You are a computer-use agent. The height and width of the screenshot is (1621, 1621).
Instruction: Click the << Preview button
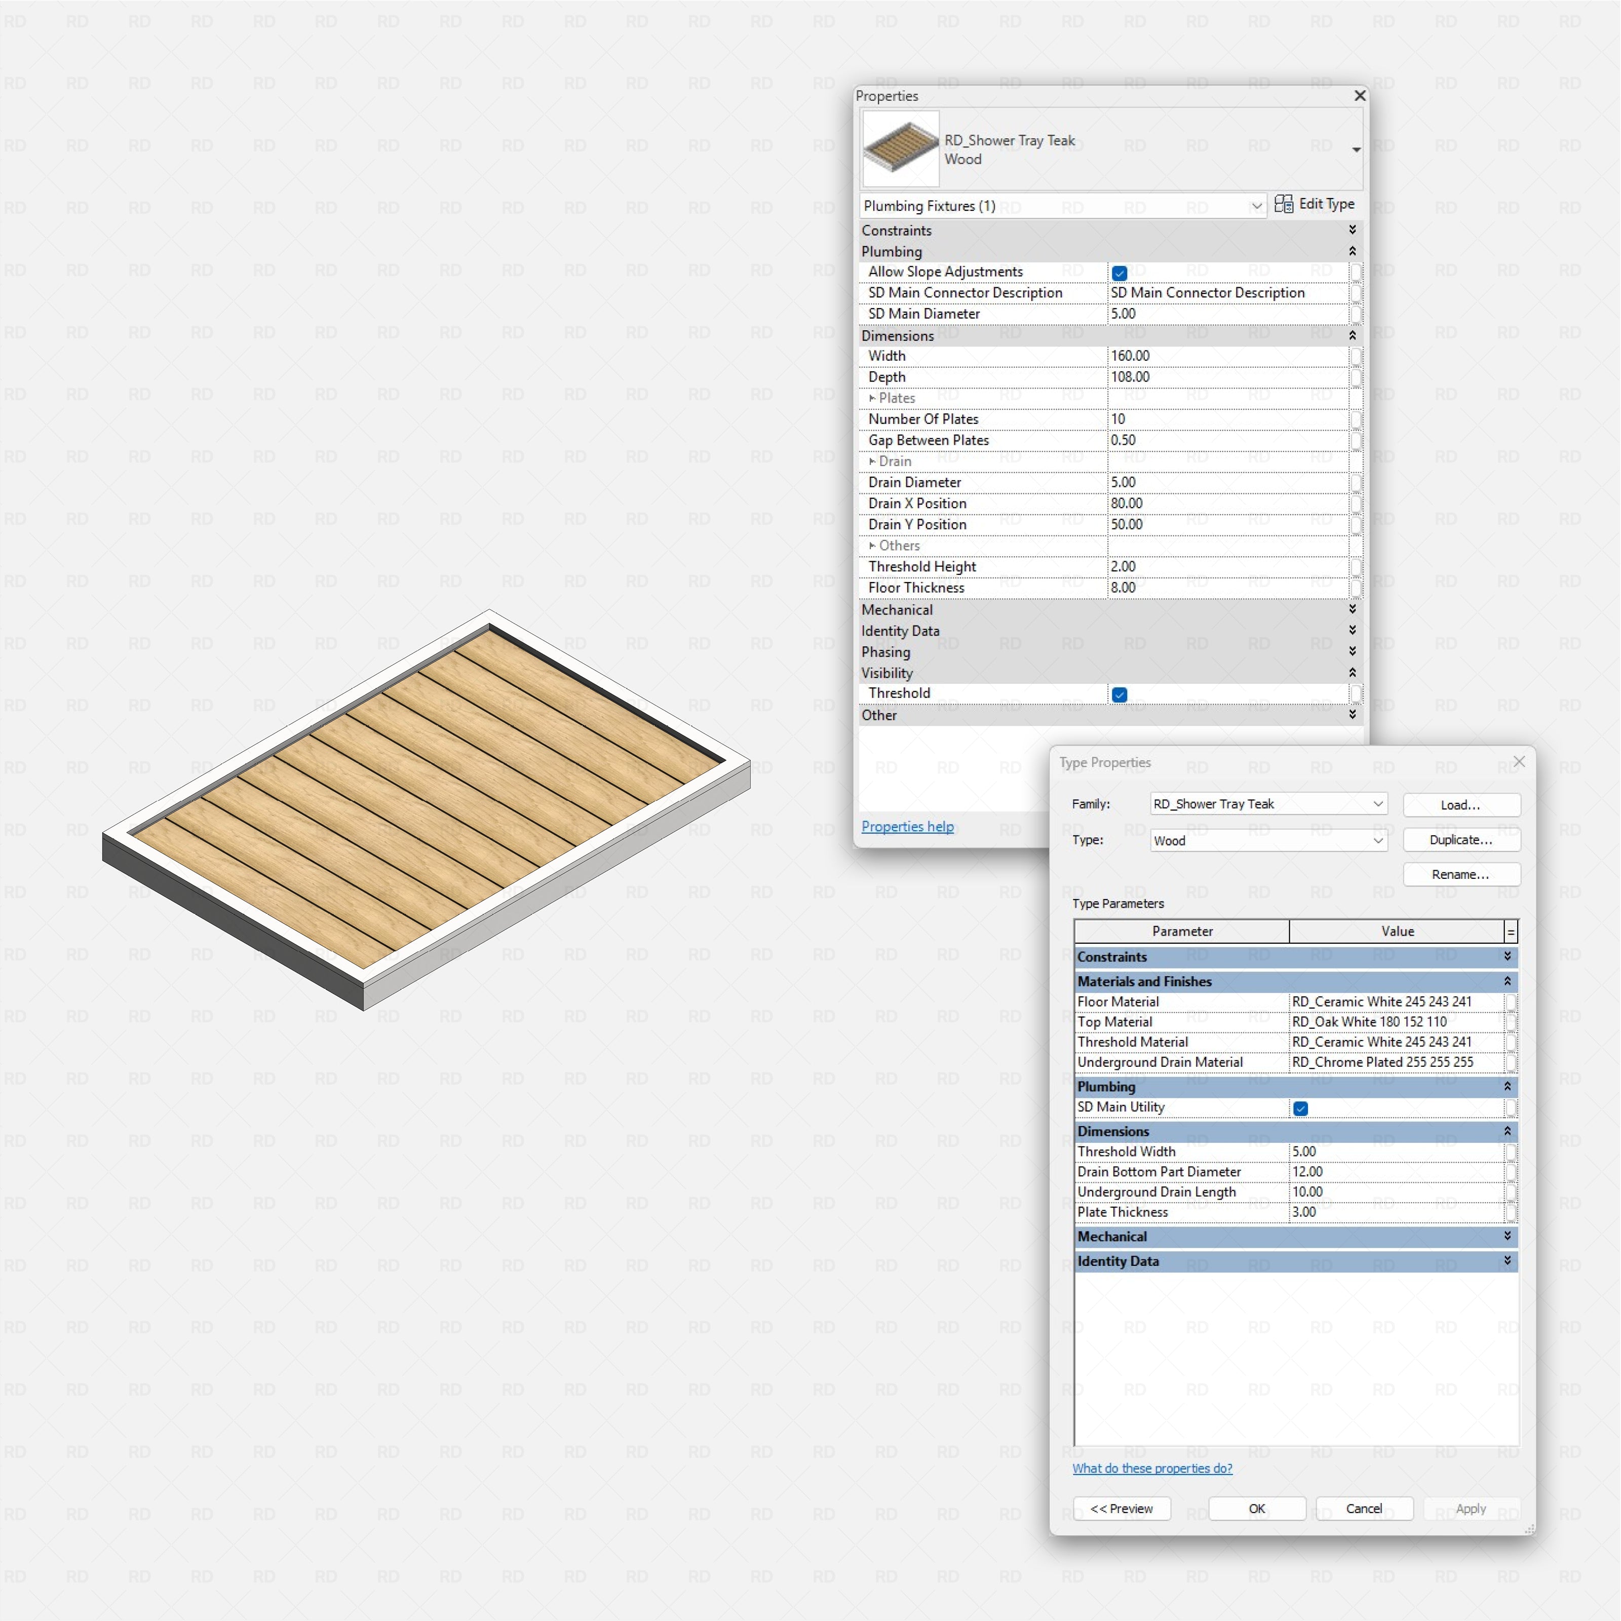(x=1122, y=1509)
